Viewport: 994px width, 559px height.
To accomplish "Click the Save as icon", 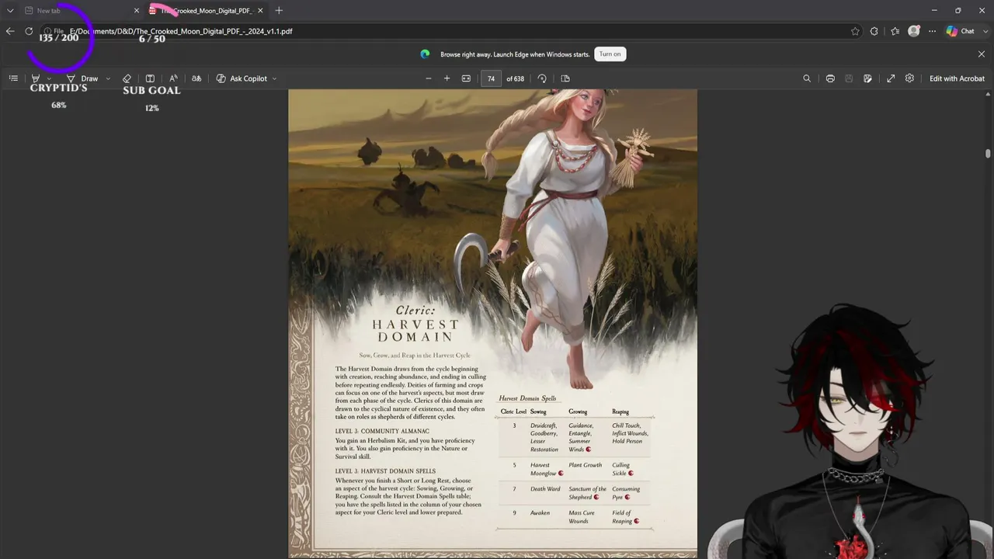I will [867, 78].
